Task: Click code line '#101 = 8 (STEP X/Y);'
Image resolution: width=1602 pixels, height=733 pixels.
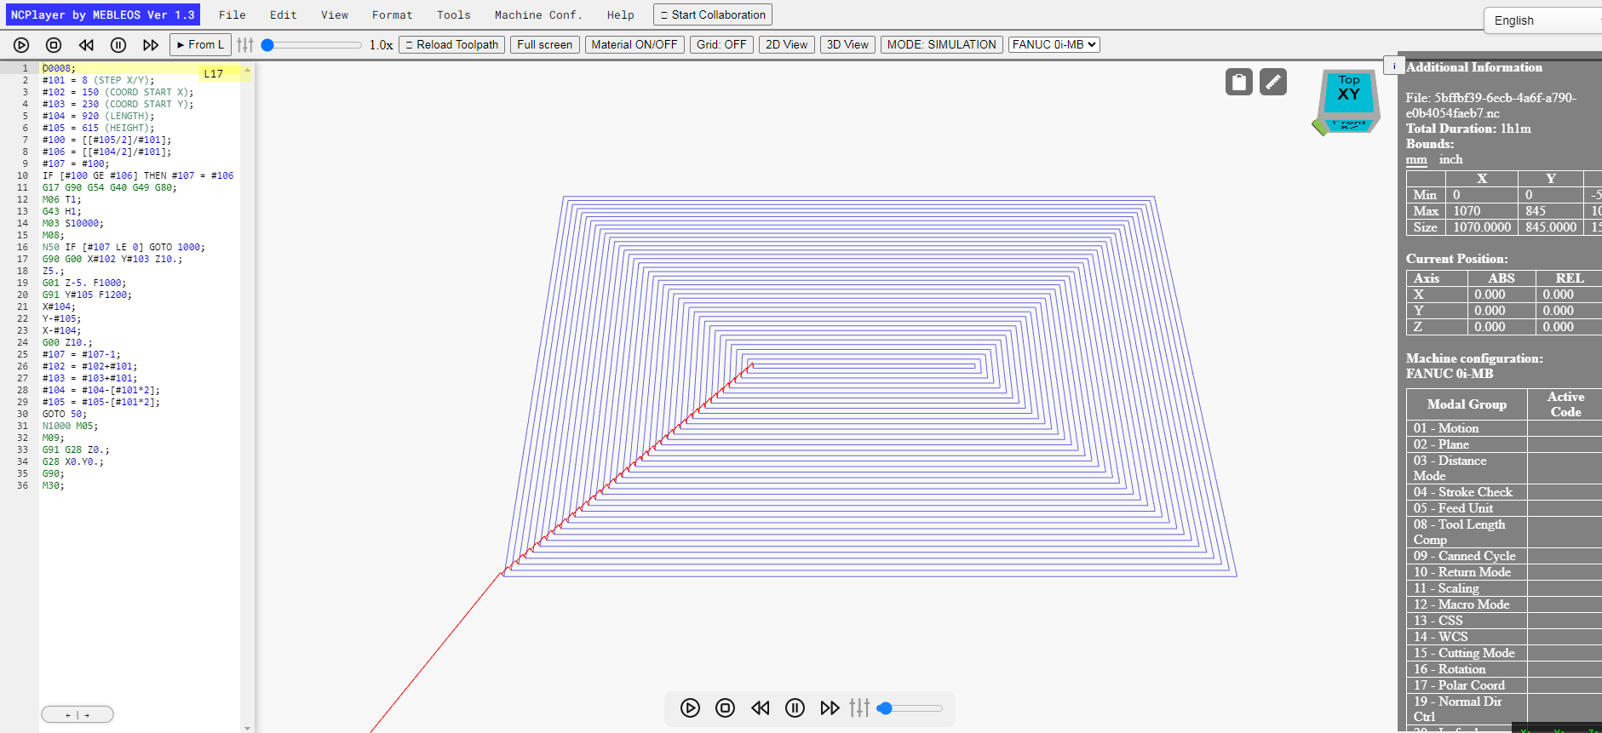Action: [99, 80]
